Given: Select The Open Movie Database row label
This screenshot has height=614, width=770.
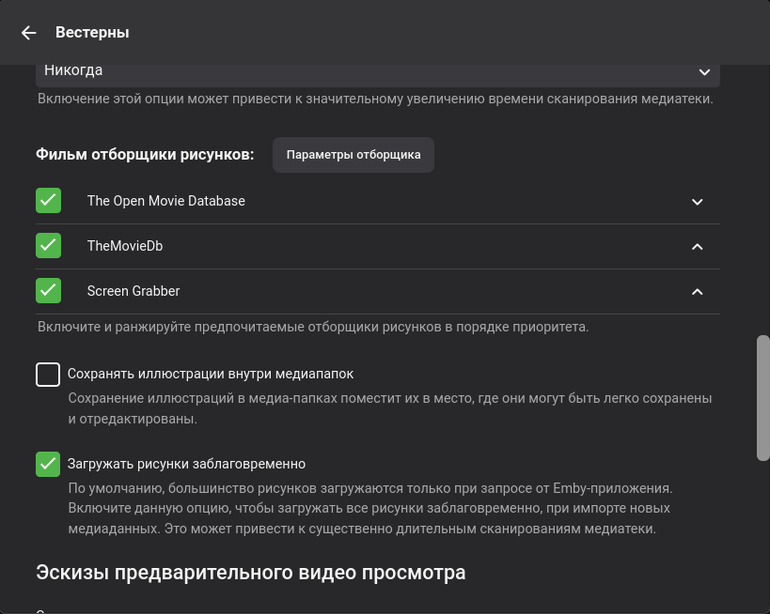Looking at the screenshot, I should 166,201.
